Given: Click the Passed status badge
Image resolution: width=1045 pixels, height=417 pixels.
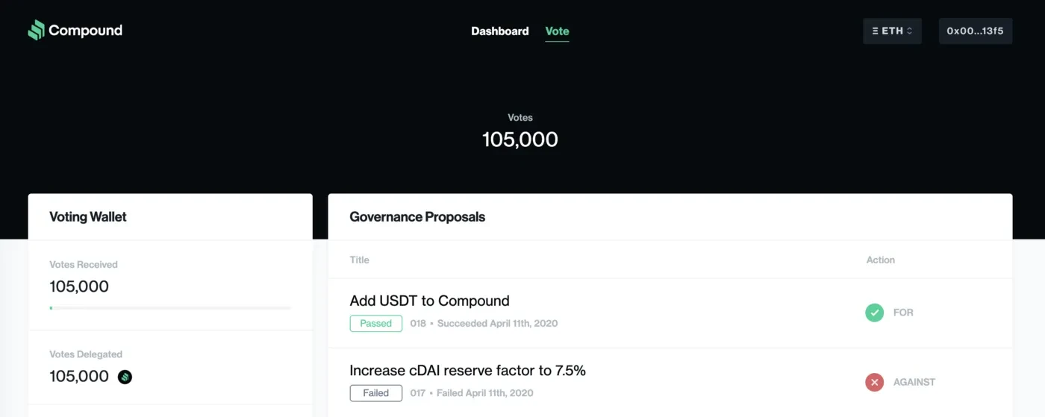Looking at the screenshot, I should pos(375,324).
